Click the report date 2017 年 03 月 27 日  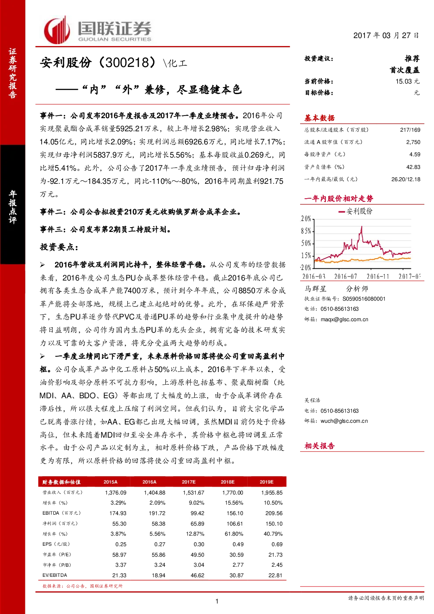(x=386, y=35)
